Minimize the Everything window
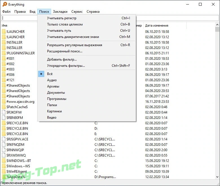 (x=188, y=4)
